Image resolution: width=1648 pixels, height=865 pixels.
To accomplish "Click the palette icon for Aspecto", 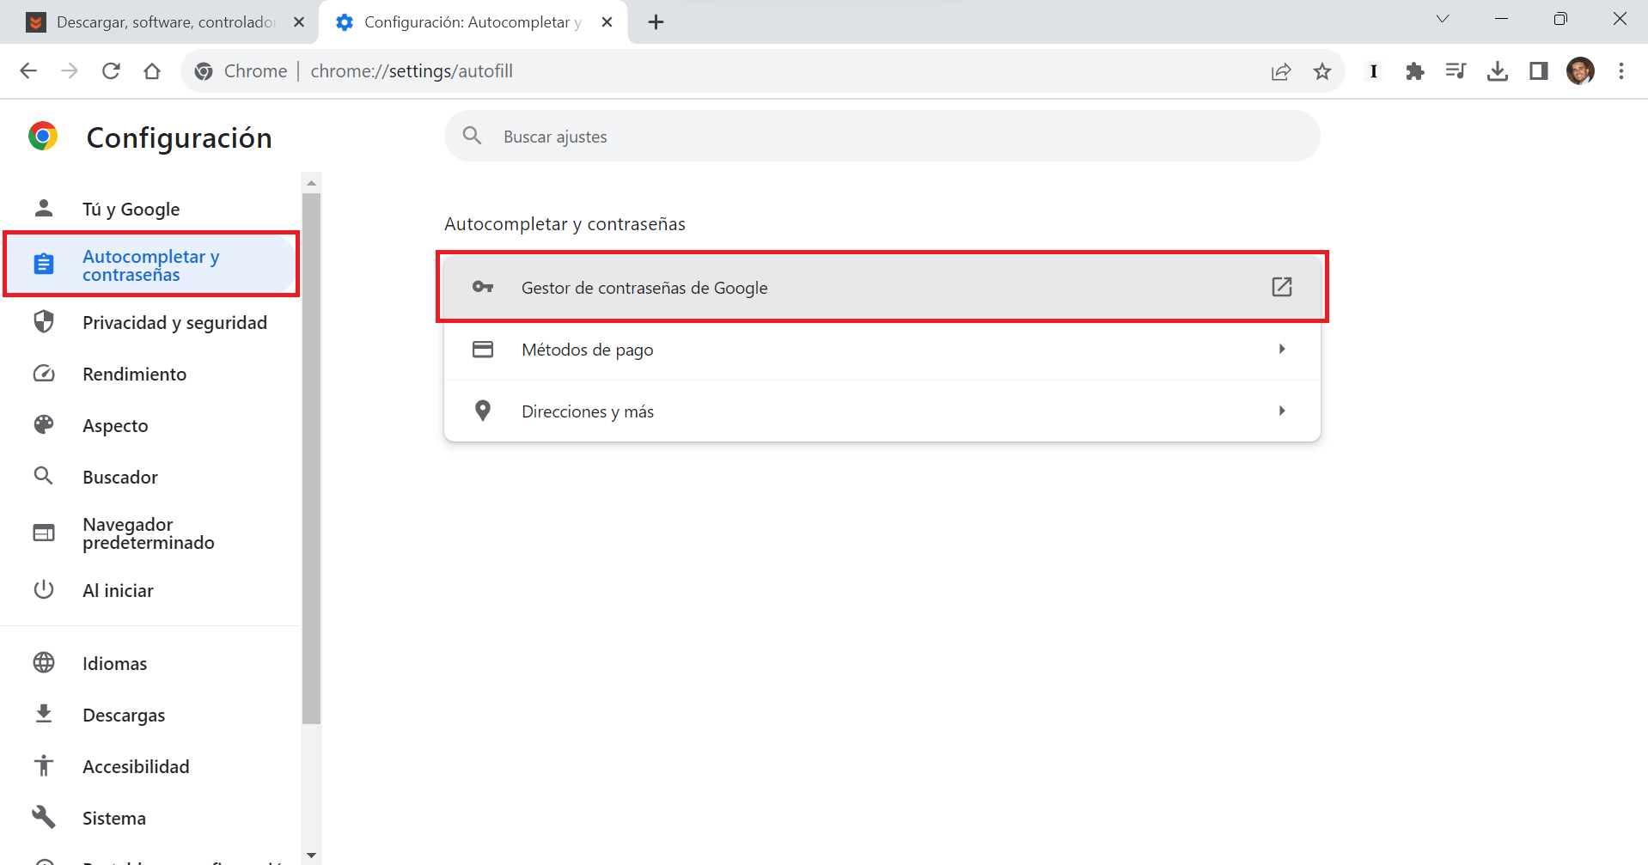I will coord(44,425).
